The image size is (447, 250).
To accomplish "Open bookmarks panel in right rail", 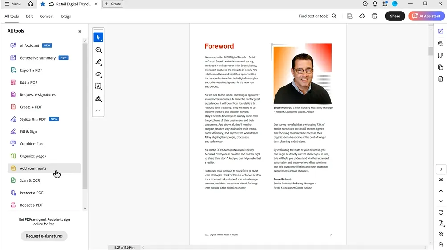I will pos(441,55).
